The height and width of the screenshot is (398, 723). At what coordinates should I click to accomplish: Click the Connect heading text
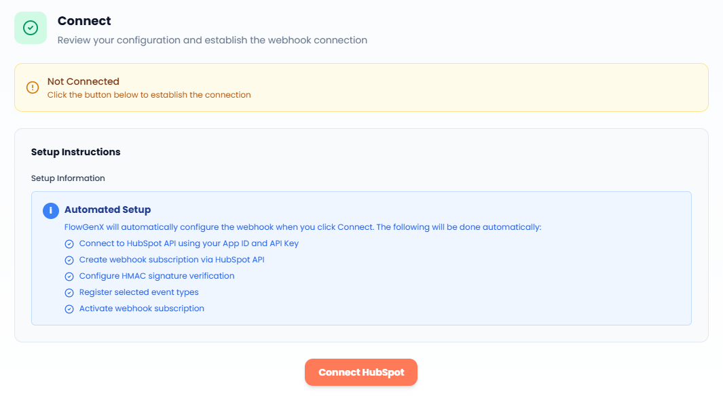coord(84,21)
